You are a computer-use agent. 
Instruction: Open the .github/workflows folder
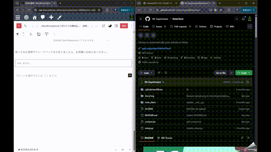pos(154,90)
